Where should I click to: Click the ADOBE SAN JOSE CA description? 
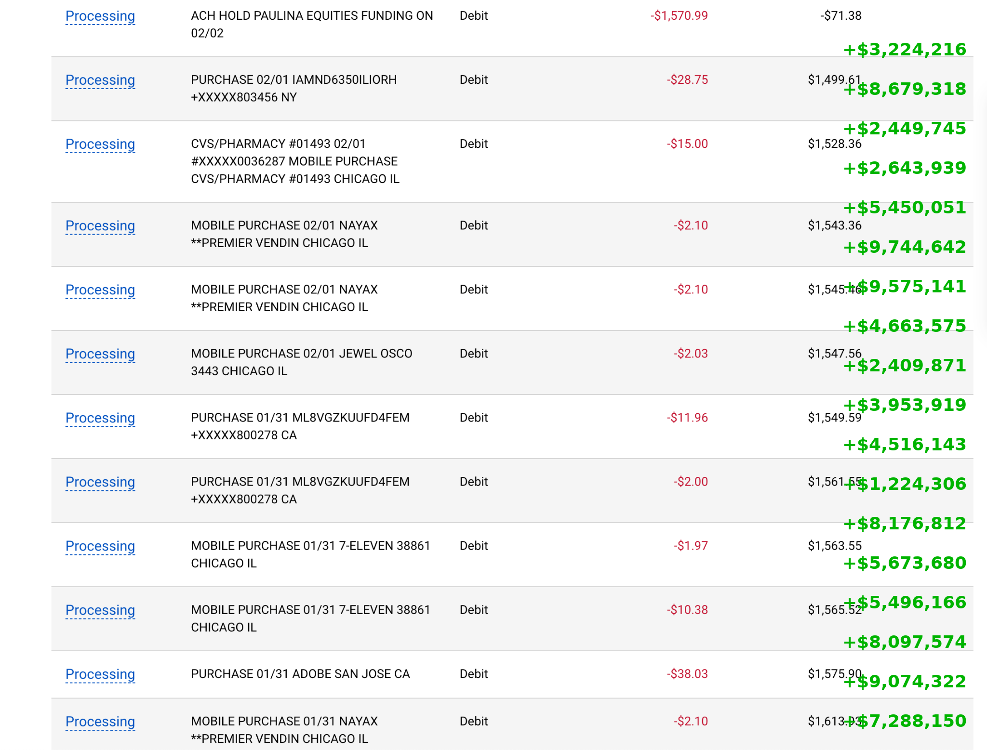point(300,674)
